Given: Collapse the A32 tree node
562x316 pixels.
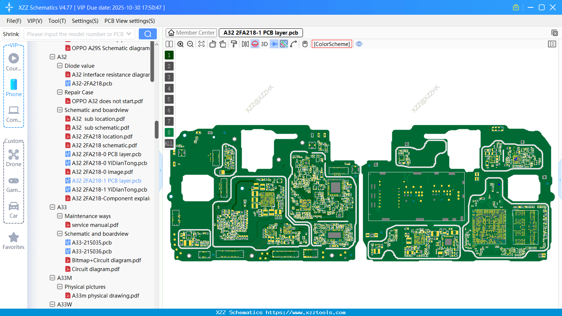Looking at the screenshot, I should click(x=52, y=57).
